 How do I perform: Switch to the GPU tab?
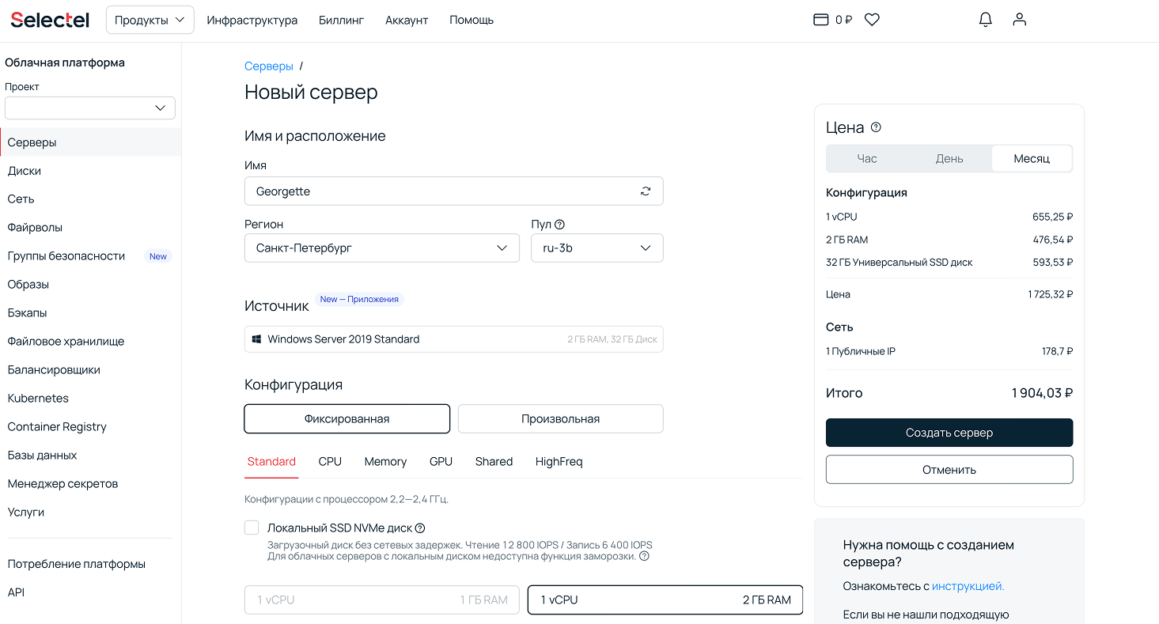click(x=441, y=462)
